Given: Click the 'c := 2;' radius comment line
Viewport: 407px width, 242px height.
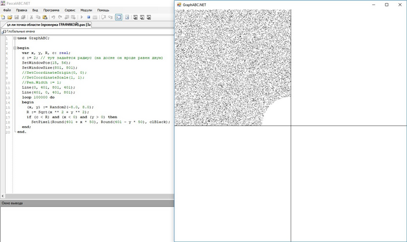Looking at the screenshot, I should [92, 58].
